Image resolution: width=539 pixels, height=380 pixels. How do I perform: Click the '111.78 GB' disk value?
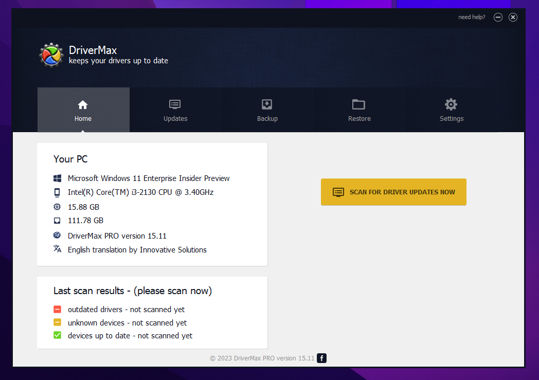[85, 221]
